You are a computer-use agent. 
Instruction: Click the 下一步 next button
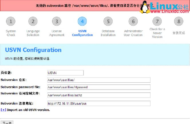coord(7,123)
